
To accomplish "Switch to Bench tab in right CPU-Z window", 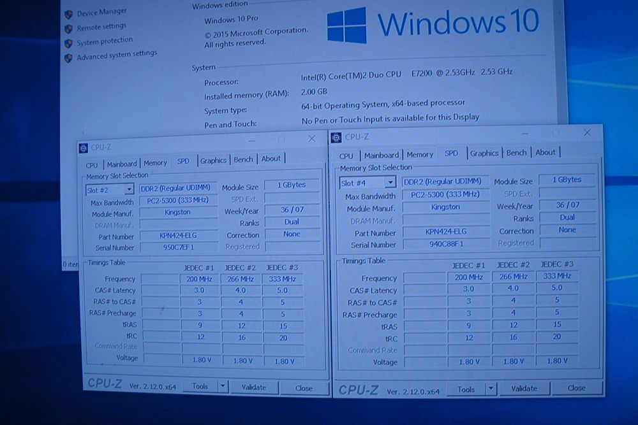I will point(516,153).
